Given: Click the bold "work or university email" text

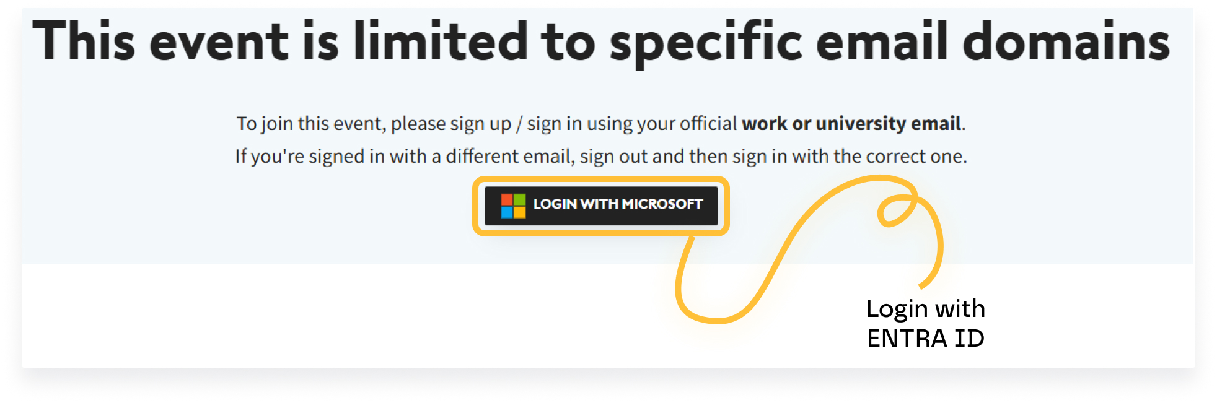Looking at the screenshot, I should pos(852,124).
